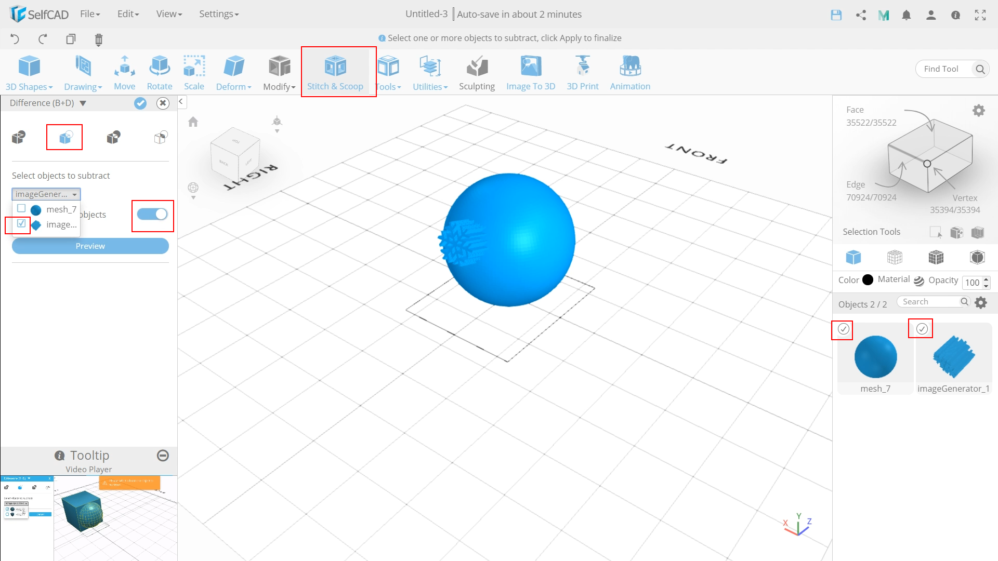Click the Redo arrow

(x=43, y=39)
